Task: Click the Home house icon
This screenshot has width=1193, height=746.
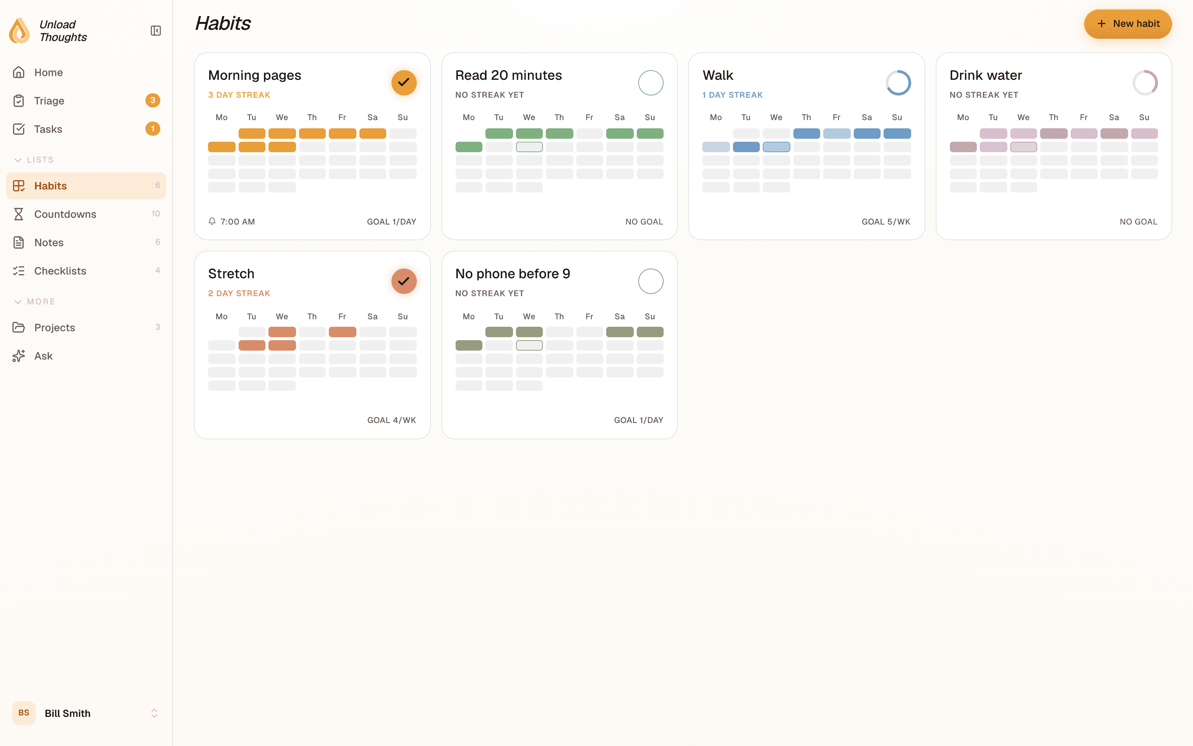Action: (x=19, y=72)
